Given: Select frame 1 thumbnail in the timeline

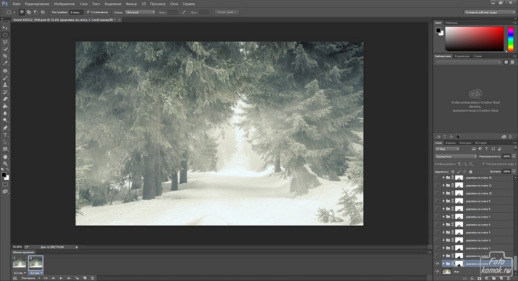Looking at the screenshot, I should [19, 263].
